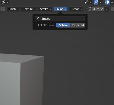Open the Brush settings popover
The height and width of the screenshot is (105, 114).
coord(13,9)
